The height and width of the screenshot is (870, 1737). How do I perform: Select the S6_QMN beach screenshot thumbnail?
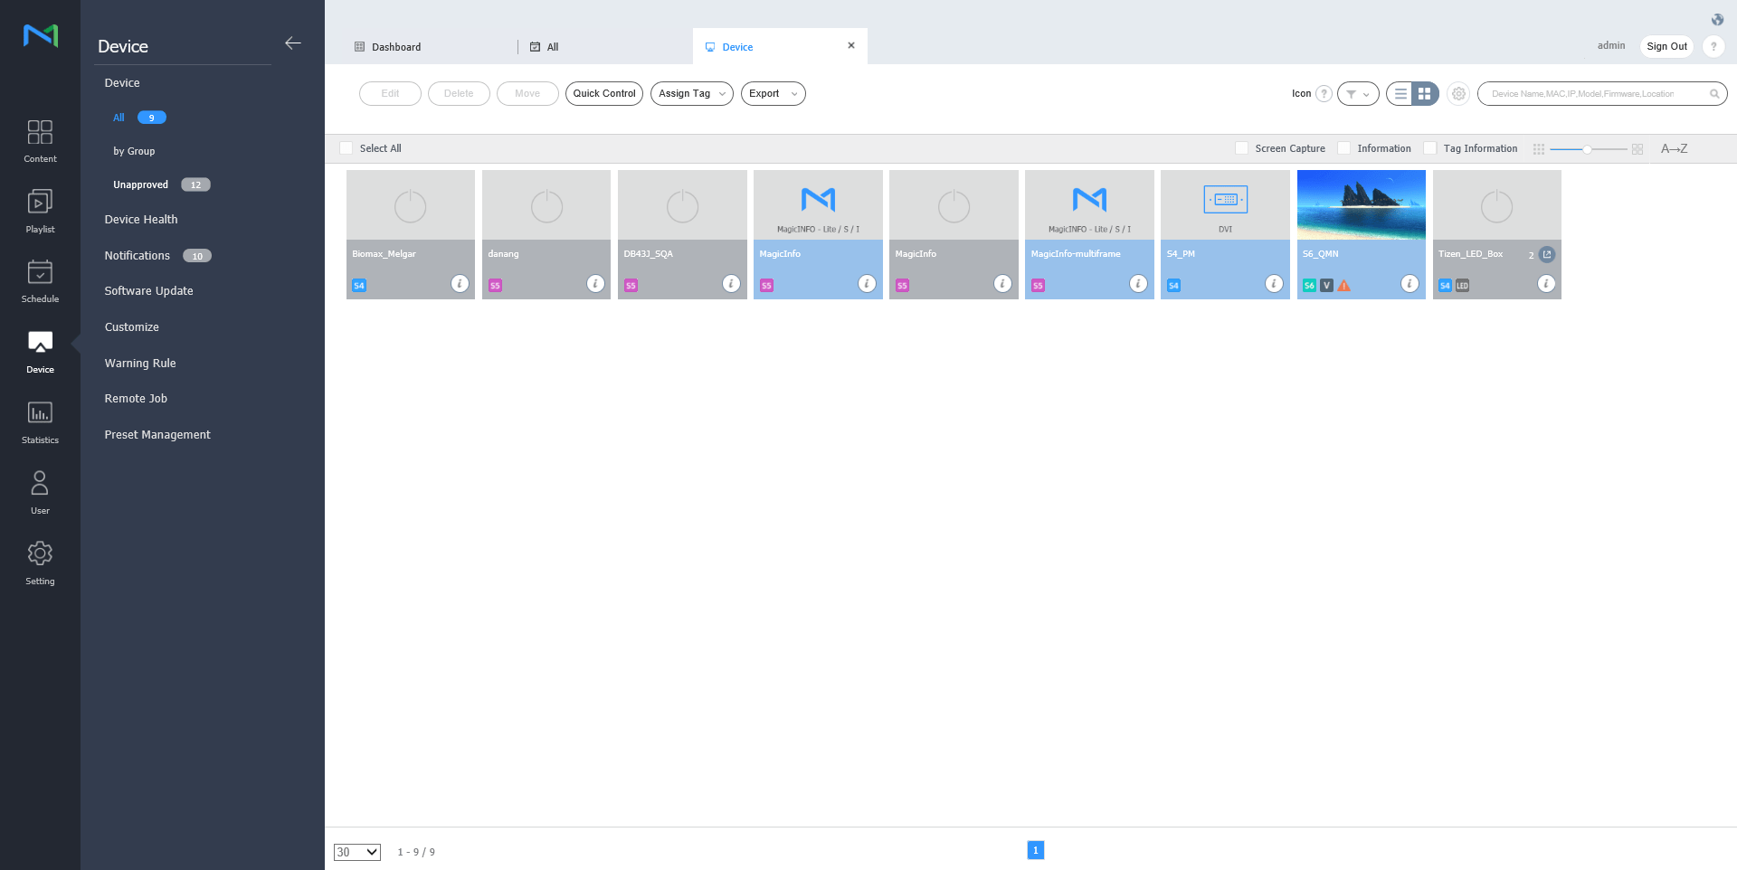[x=1361, y=204]
